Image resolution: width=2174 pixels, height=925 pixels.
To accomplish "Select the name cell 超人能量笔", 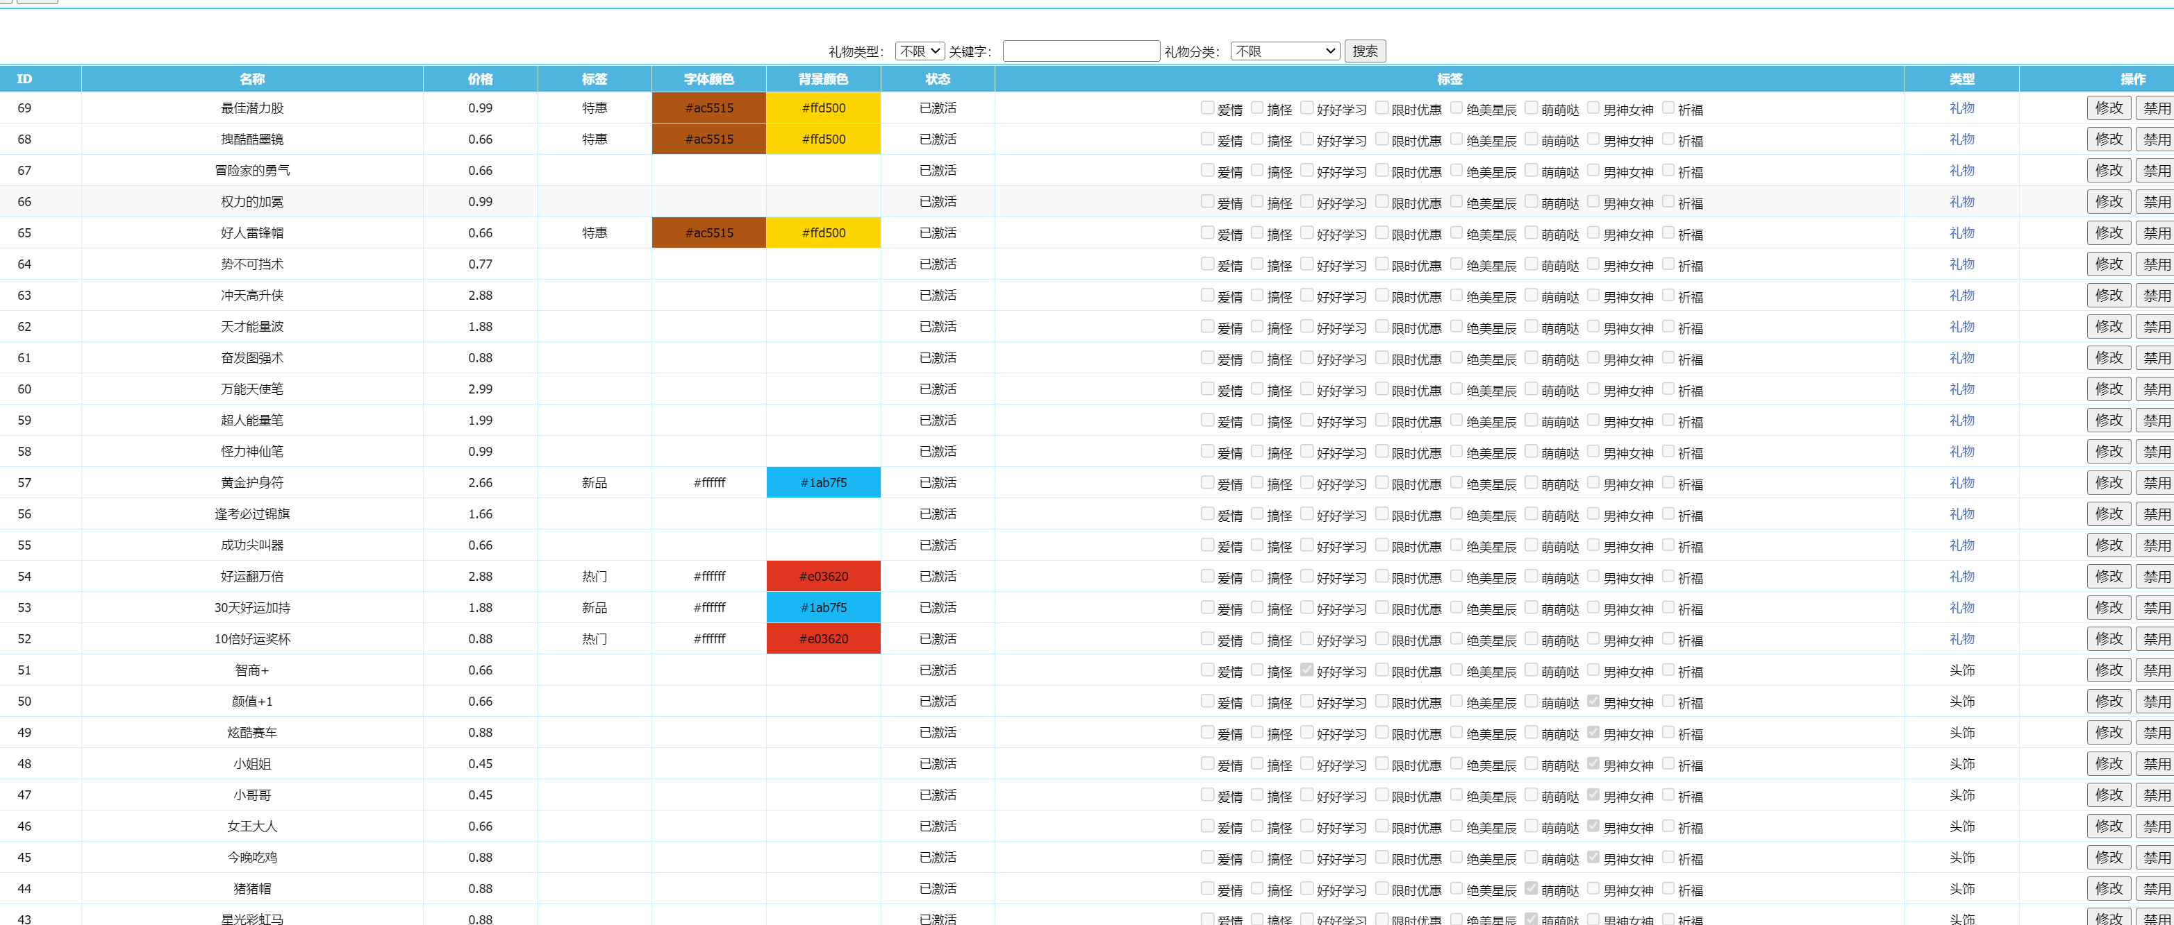I will click(x=252, y=420).
